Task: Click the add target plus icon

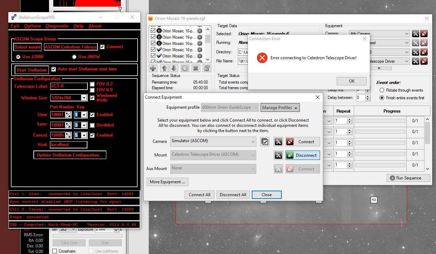Action: click(x=153, y=68)
